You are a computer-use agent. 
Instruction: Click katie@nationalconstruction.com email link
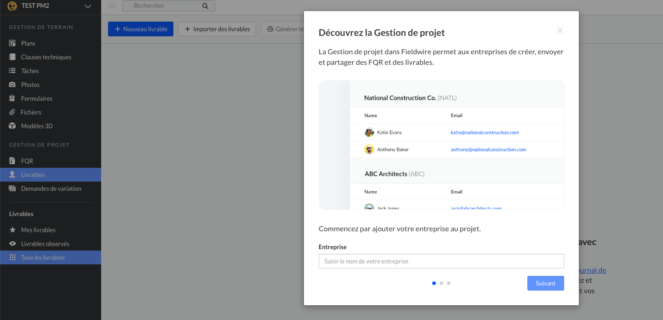pos(485,132)
